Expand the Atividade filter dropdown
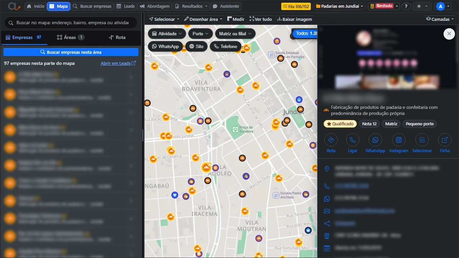 [167, 34]
